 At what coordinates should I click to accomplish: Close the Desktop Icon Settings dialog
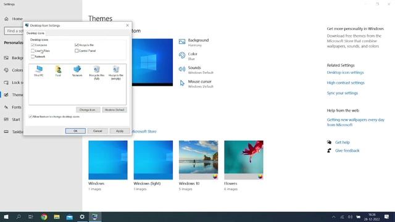click(x=127, y=25)
